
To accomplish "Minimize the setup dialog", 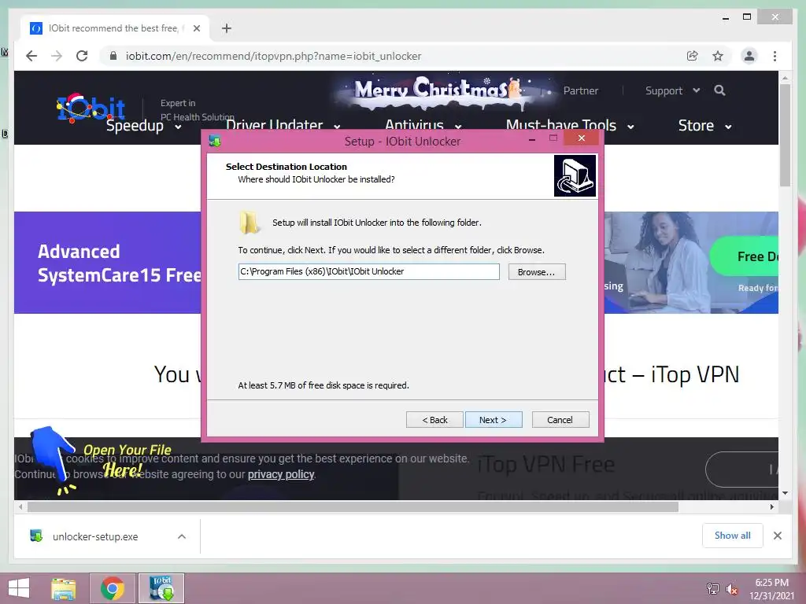I will click(x=532, y=138).
